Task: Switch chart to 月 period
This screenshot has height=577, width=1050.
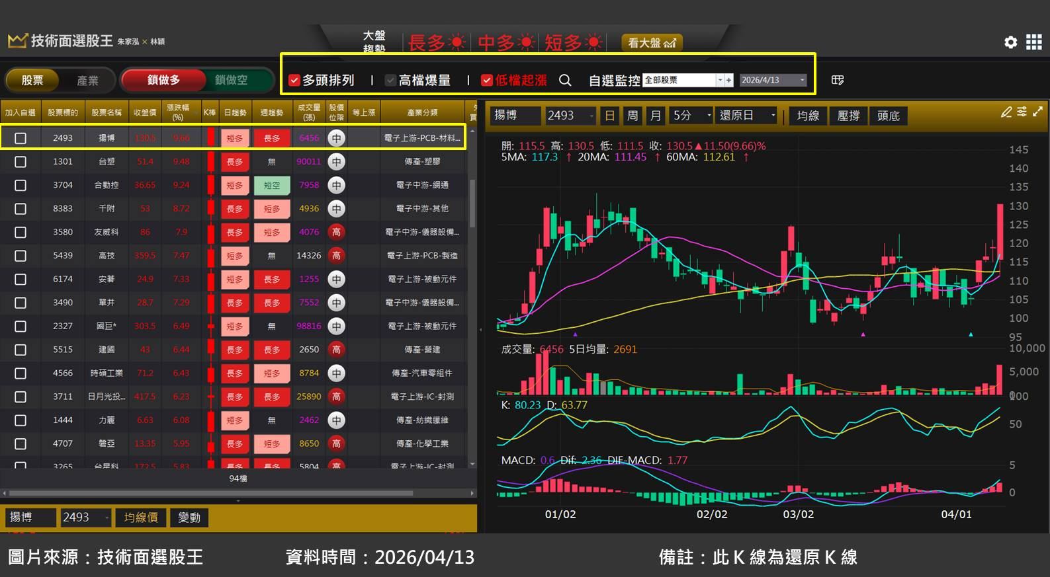Action: 655,116
